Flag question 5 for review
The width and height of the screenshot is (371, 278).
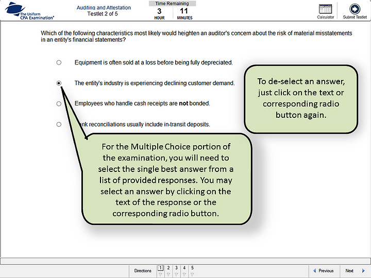coord(192,274)
